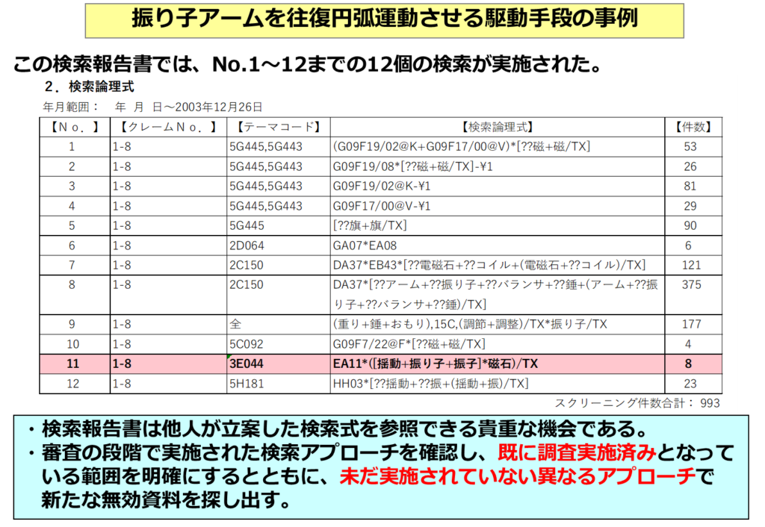This screenshot has height=527, width=765.
Task: Click the formula cell [??旗+旗/TX]
Action: point(370,225)
